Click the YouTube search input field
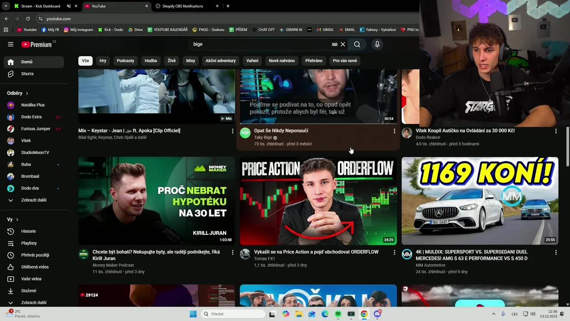The height and width of the screenshot is (321, 570). tap(261, 44)
